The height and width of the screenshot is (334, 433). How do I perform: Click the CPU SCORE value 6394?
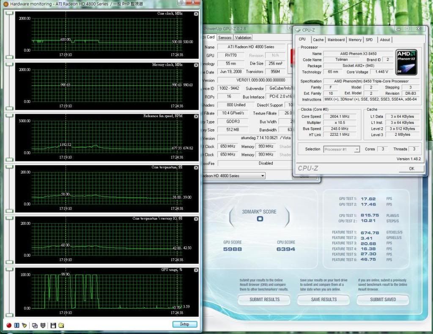click(286, 249)
